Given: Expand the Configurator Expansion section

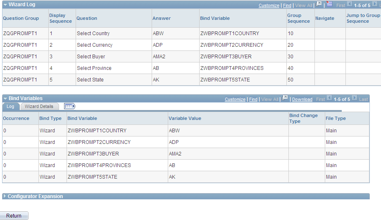Looking at the screenshot, I should coord(5,196).
